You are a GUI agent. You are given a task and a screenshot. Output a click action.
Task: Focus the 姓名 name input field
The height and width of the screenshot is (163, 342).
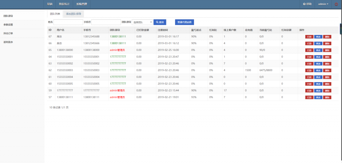[x=68, y=22]
